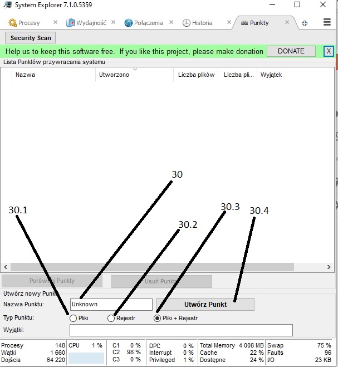Click the gear icon of Procesy tab

click(12, 23)
